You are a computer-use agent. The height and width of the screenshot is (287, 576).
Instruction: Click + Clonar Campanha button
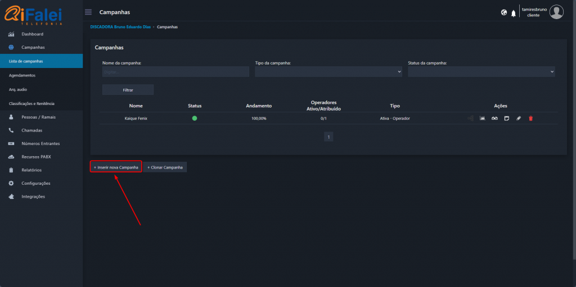point(165,167)
